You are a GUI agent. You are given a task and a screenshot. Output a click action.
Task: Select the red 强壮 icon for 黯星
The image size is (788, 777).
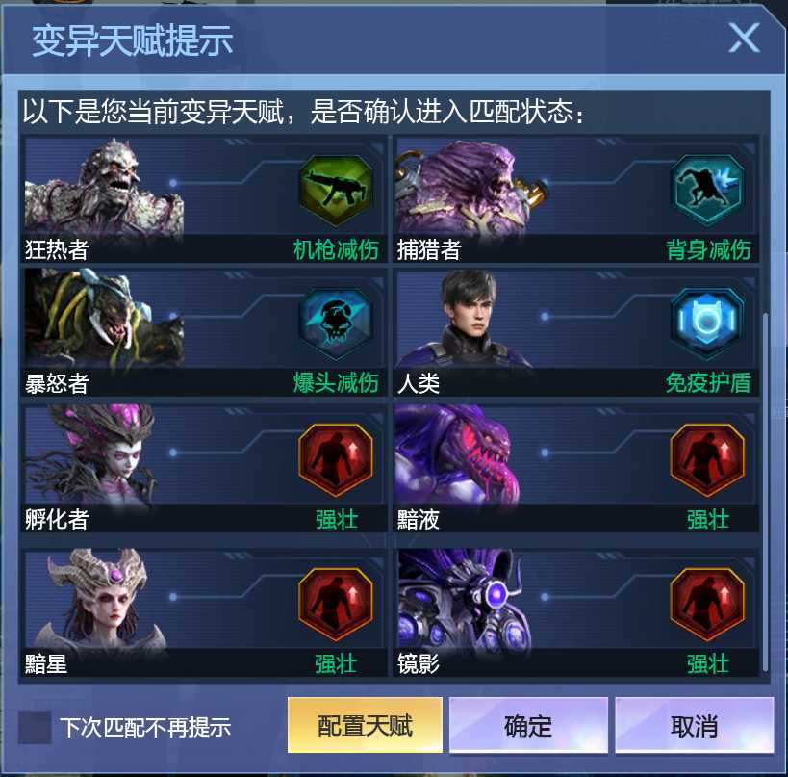pyautogui.click(x=336, y=604)
